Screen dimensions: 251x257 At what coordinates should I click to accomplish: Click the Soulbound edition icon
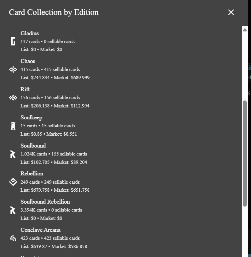coord(13,154)
